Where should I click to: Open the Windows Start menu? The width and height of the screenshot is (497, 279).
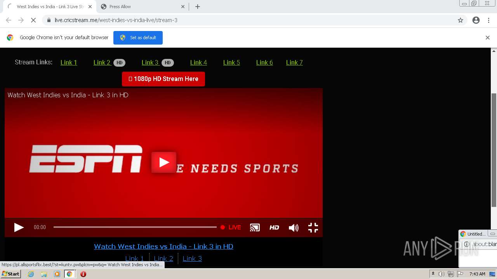coord(10,274)
